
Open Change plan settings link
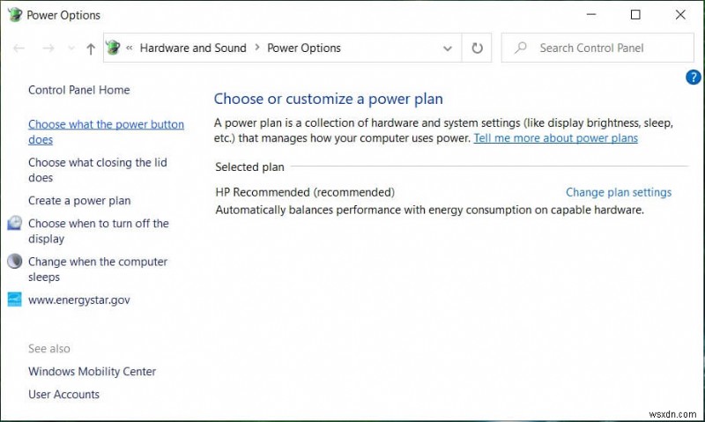(618, 192)
